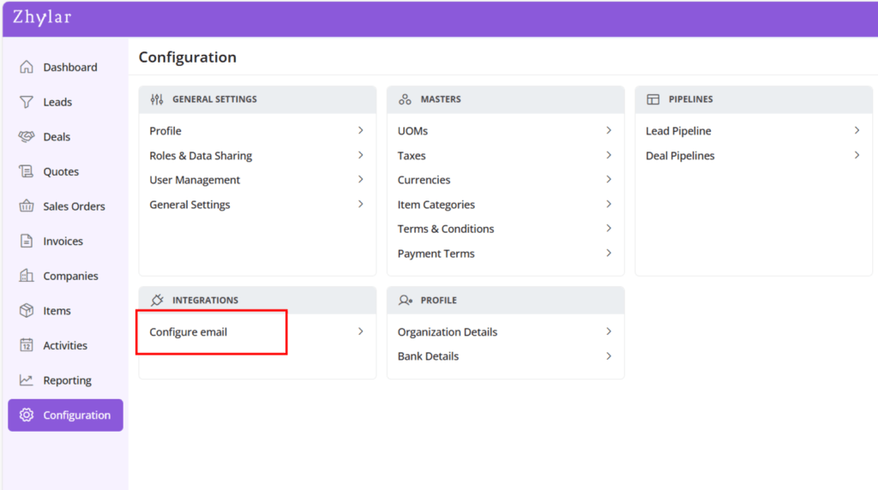Viewport: 878px width, 490px height.
Task: Click the Sales Orders basket icon
Action: (x=27, y=206)
